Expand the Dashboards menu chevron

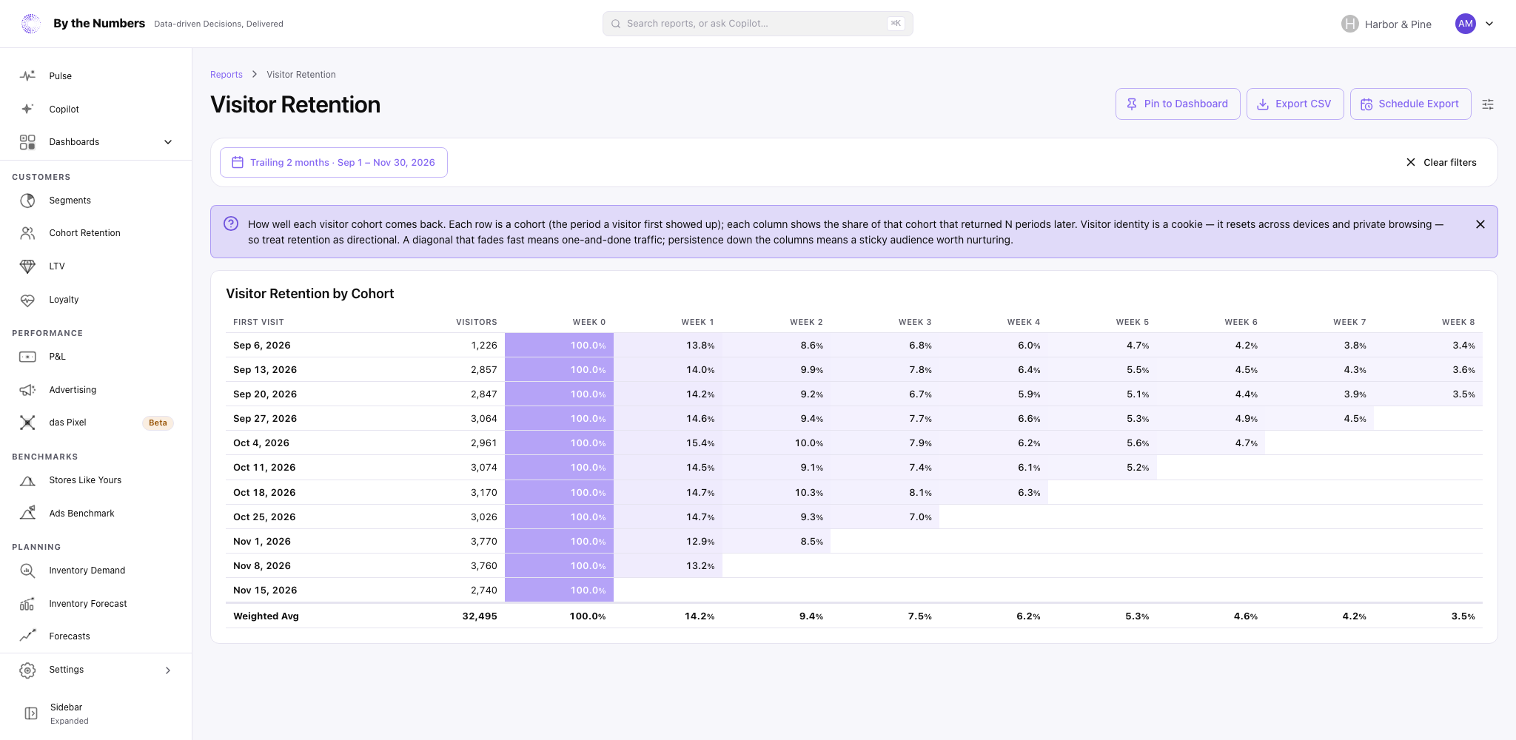(x=168, y=142)
